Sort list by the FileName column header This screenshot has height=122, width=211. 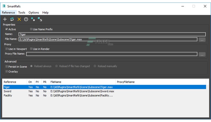pos(56,82)
